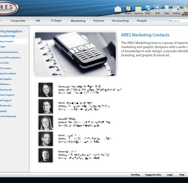The height and width of the screenshot is (183, 188).
Task: Open the Marketing menu
Action: 78,21
